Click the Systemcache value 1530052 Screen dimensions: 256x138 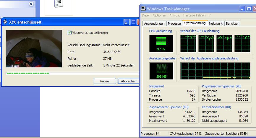(242, 99)
